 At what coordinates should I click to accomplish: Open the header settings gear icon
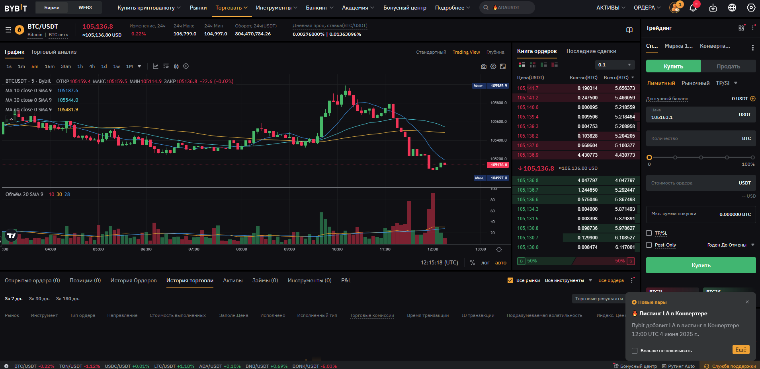(751, 8)
